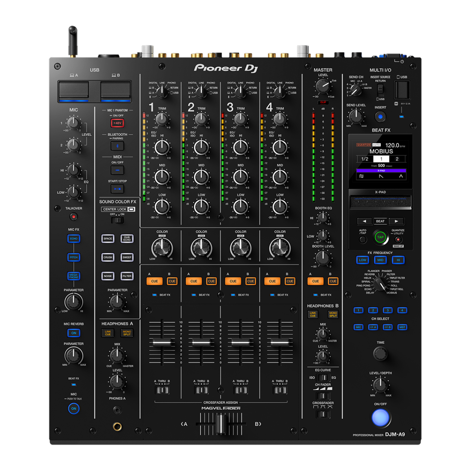471x471 pixels.
Task: Choose the SPACE sound color FX
Action: (108, 239)
